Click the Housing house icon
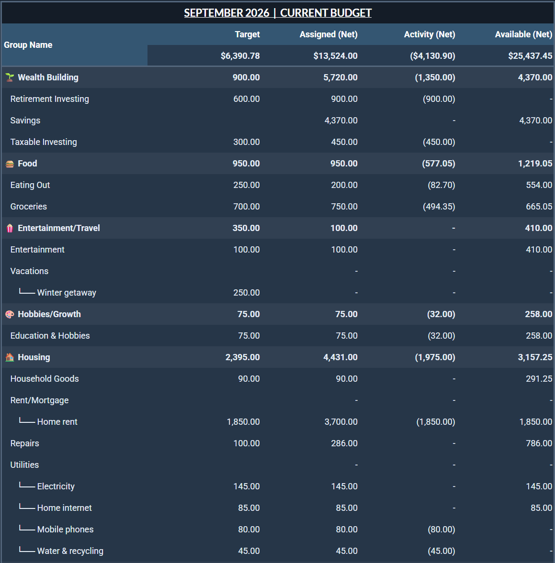 [10, 357]
